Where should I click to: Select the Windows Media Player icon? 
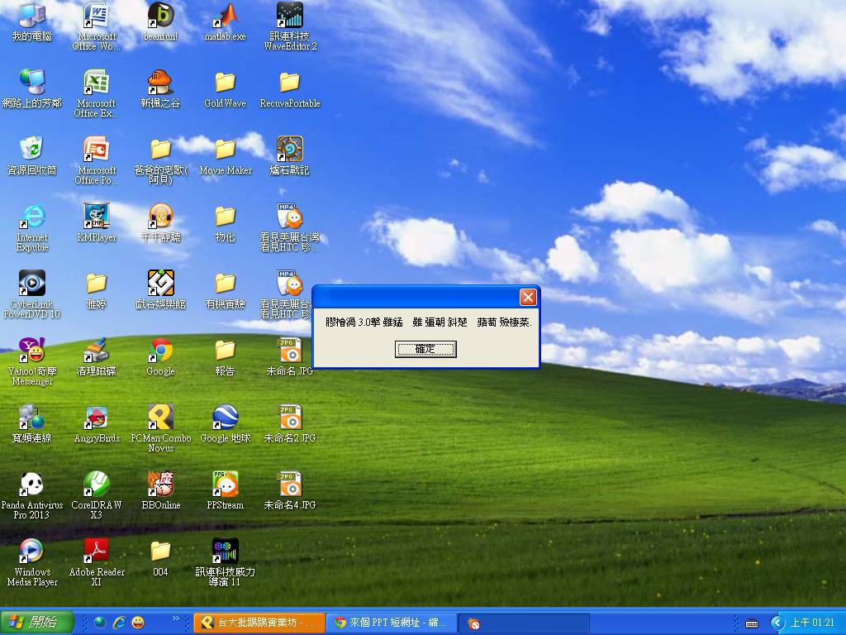pyautogui.click(x=31, y=551)
